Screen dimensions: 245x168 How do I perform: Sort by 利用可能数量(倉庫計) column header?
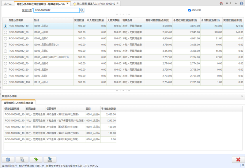pyautogui.click(x=159, y=20)
